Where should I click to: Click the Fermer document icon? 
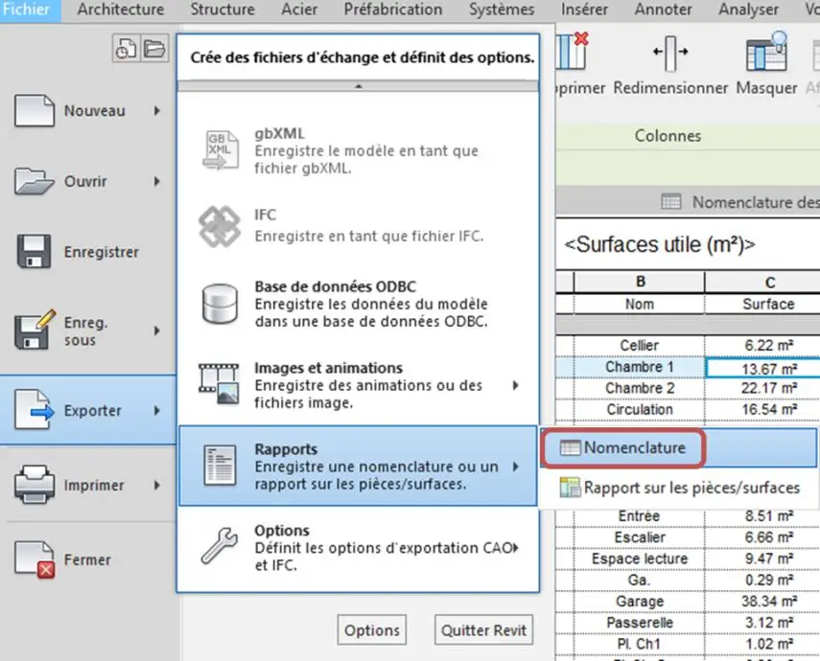coord(35,559)
